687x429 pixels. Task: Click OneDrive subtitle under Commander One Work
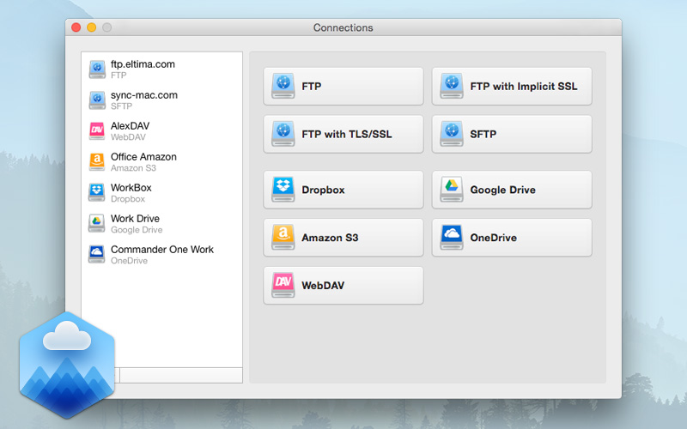(129, 261)
